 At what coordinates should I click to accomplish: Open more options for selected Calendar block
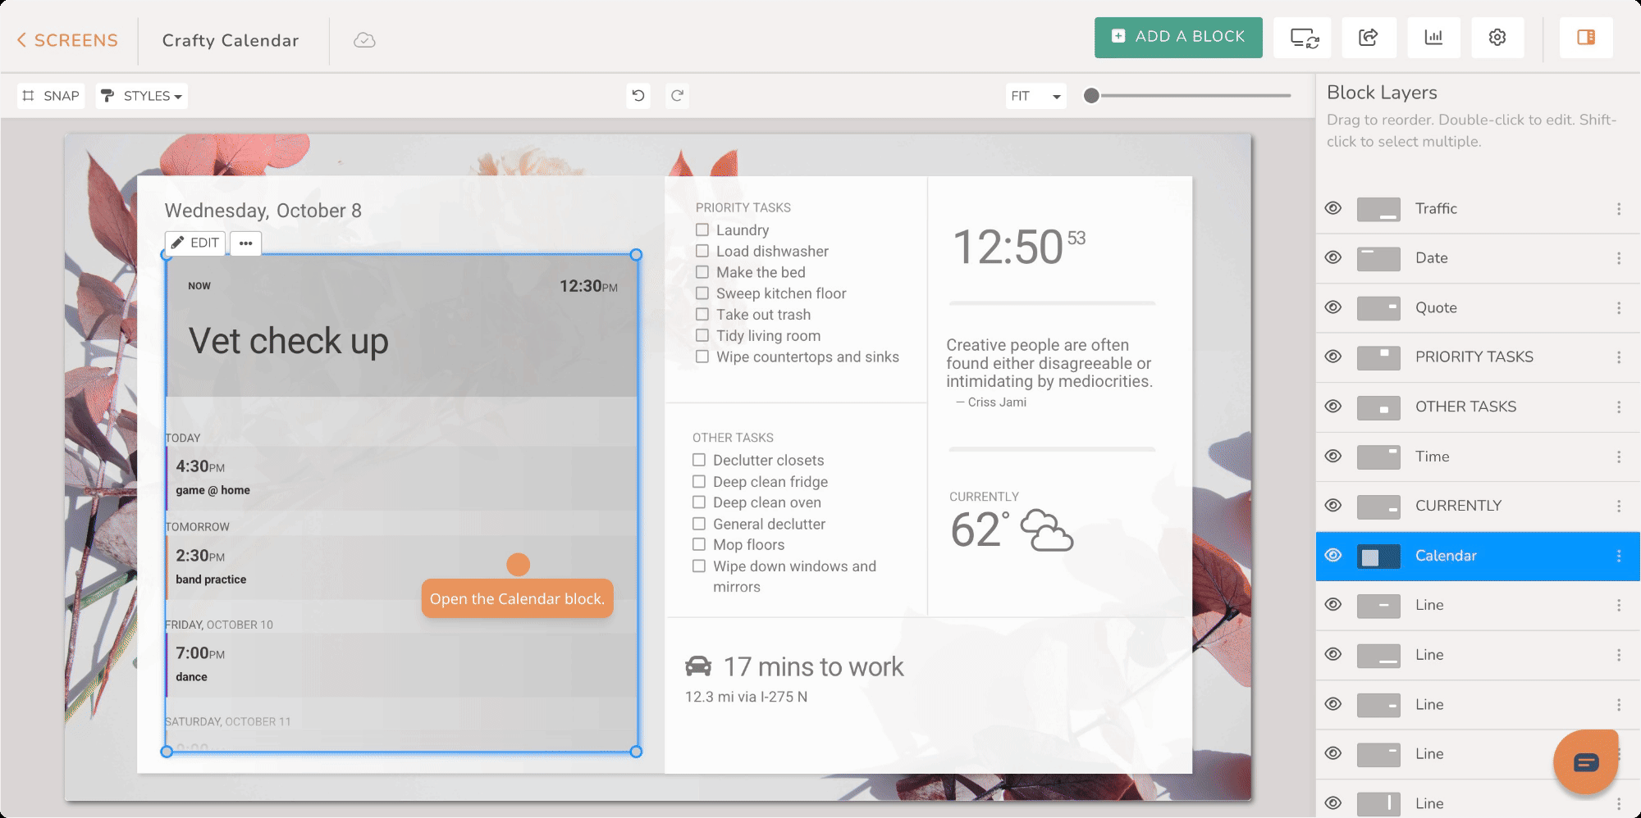pos(245,243)
